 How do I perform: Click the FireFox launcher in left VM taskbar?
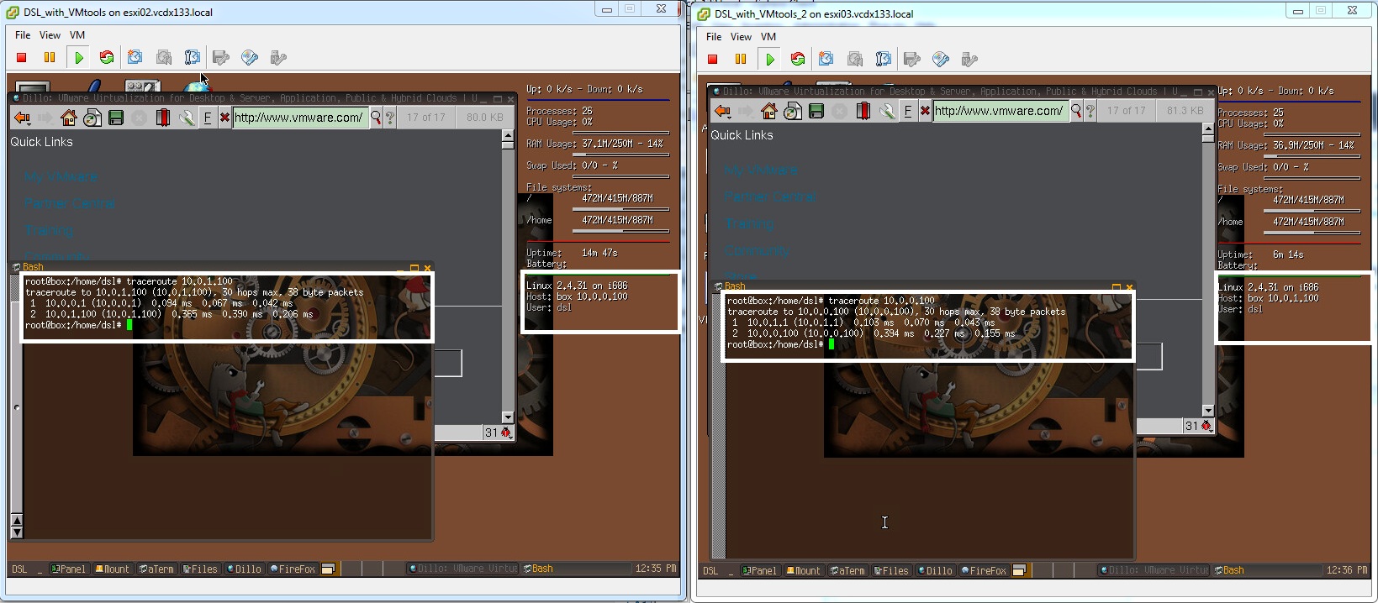293,569
